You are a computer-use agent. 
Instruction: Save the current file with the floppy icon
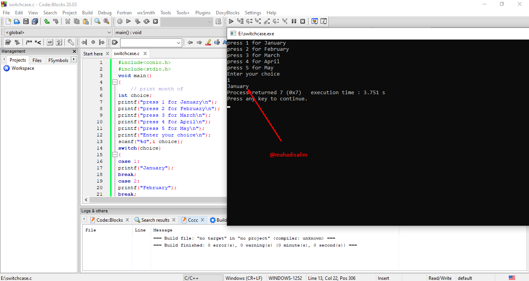26,22
